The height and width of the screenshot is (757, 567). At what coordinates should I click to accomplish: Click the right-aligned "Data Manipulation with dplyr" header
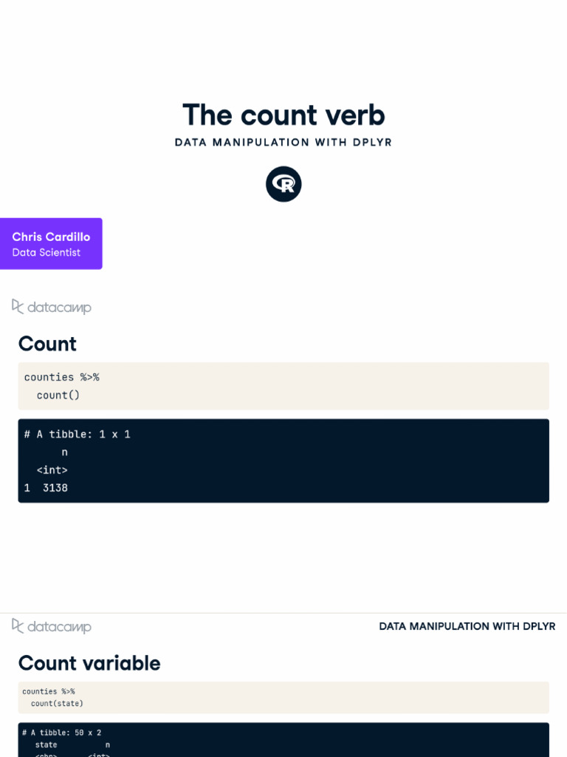(467, 626)
